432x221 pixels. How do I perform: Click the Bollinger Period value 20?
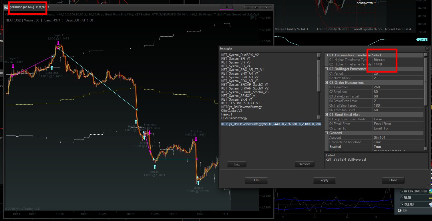[x=398, y=73]
